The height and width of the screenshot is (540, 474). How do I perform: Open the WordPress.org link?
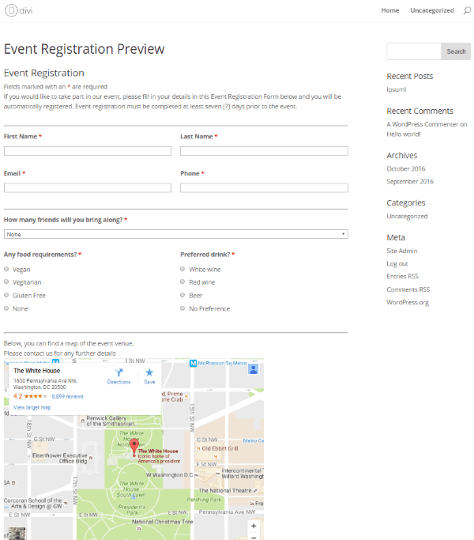click(x=408, y=302)
